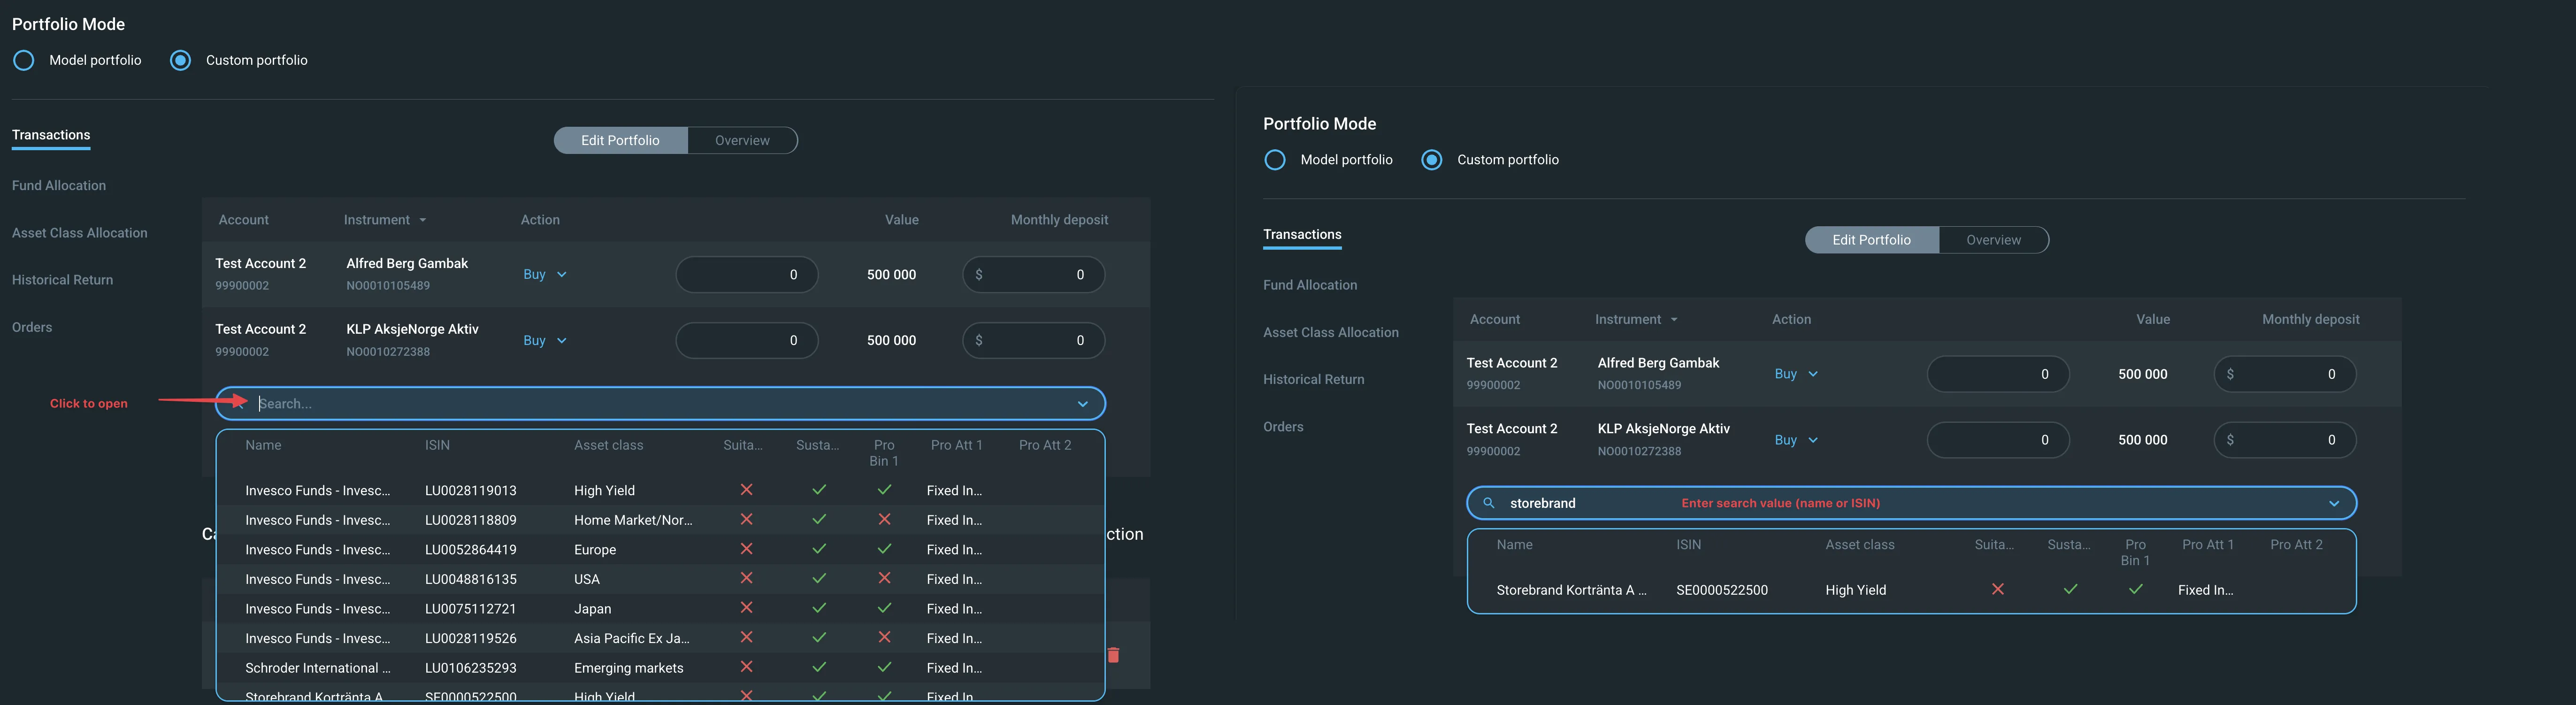Open Transactions tab in right panel

(x=1302, y=235)
